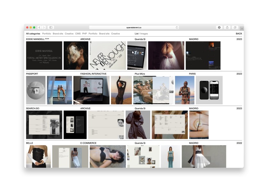Click the BACK link
This screenshot has height=192, width=268.
(239, 34)
